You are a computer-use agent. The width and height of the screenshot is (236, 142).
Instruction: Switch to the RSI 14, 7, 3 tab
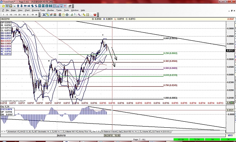59,131
